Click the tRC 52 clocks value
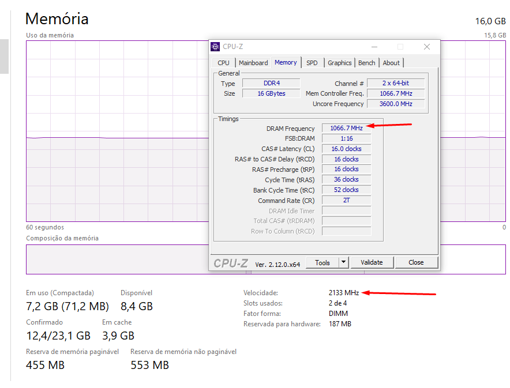The image size is (510, 388). tap(346, 190)
